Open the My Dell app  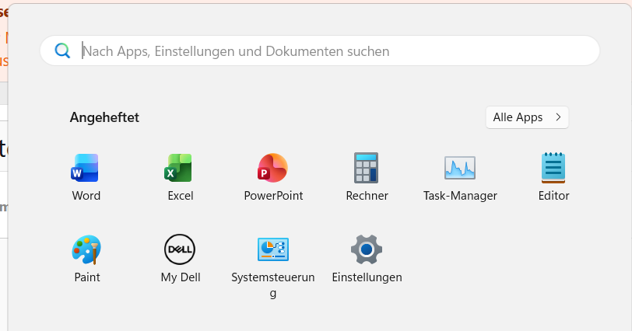(x=180, y=259)
